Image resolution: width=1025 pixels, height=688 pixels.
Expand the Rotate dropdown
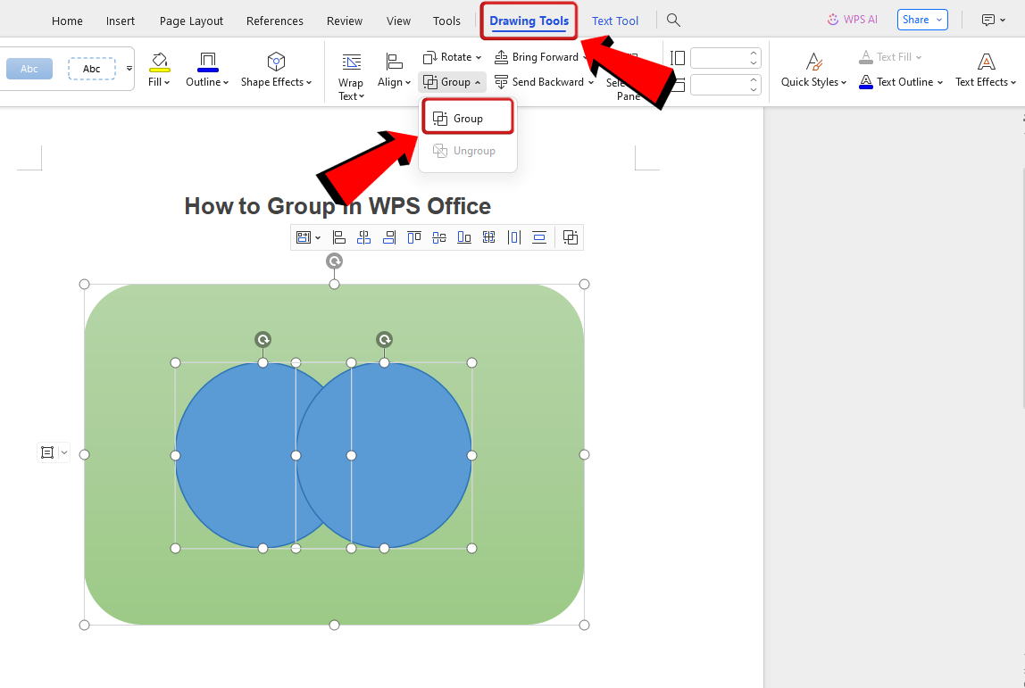[479, 57]
